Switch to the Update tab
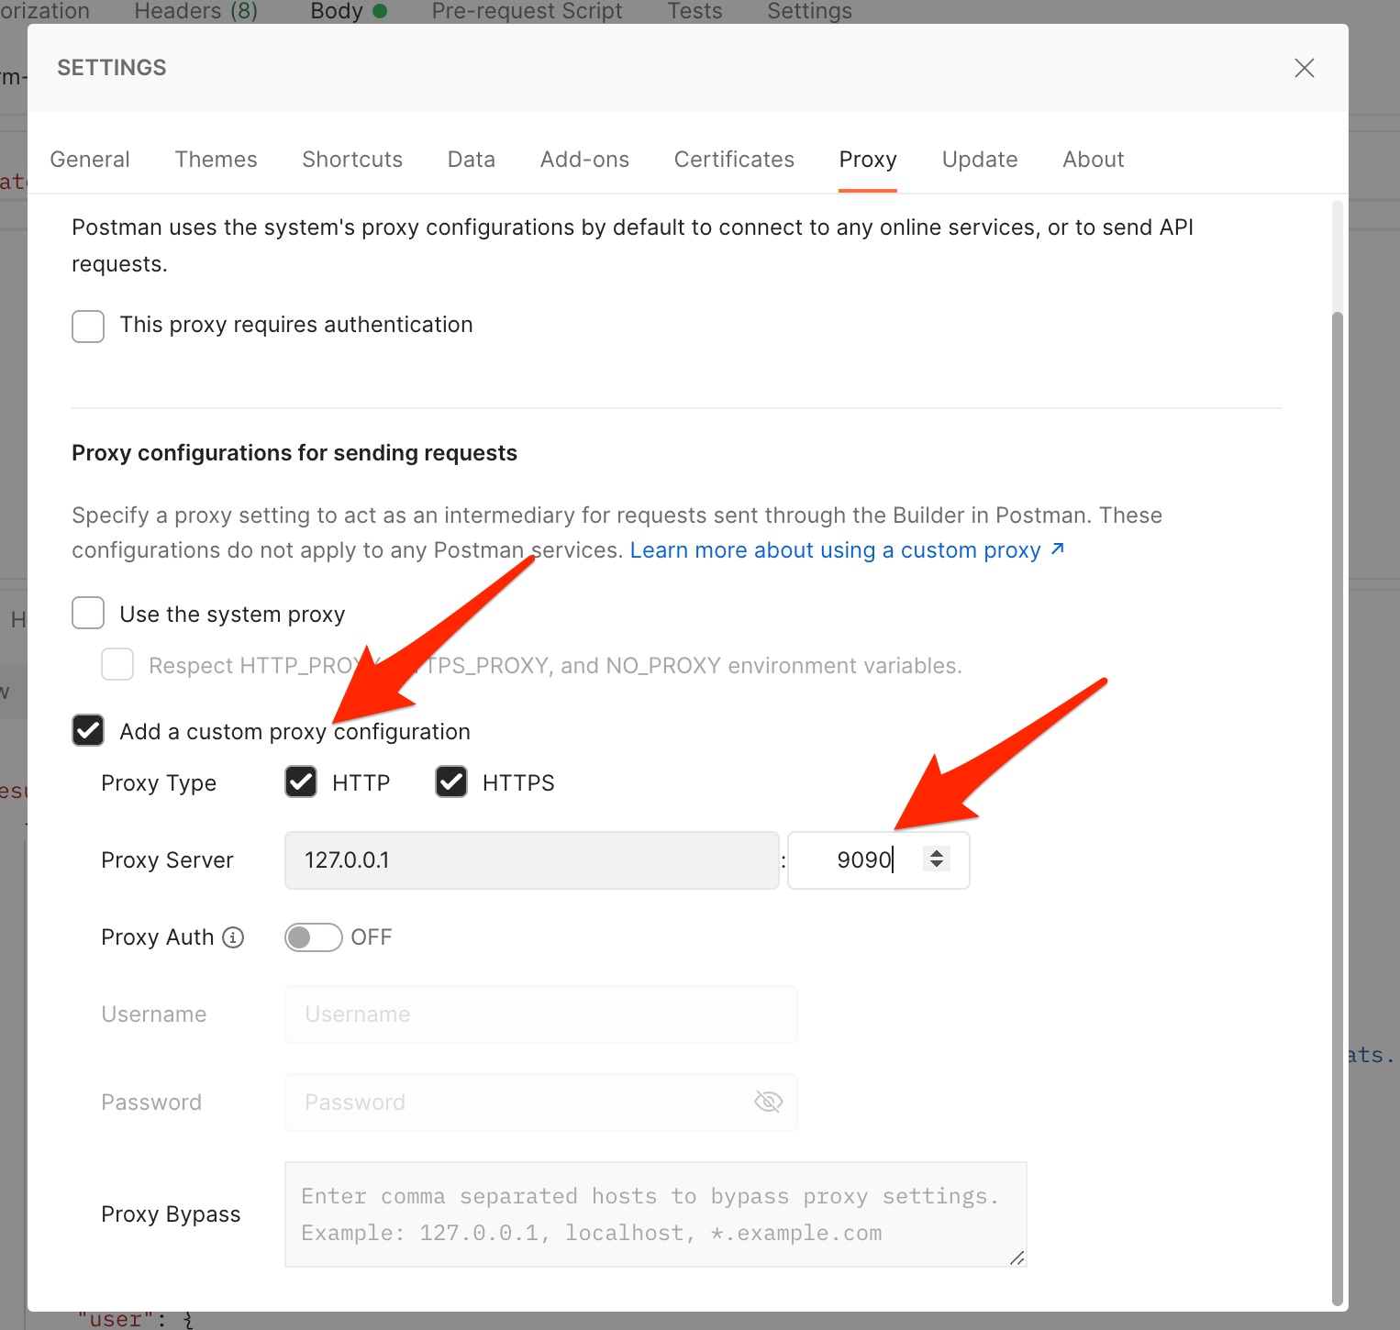 point(980,160)
